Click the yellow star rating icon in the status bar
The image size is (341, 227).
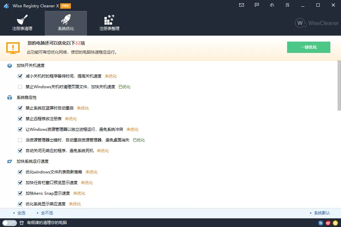coord(335,223)
